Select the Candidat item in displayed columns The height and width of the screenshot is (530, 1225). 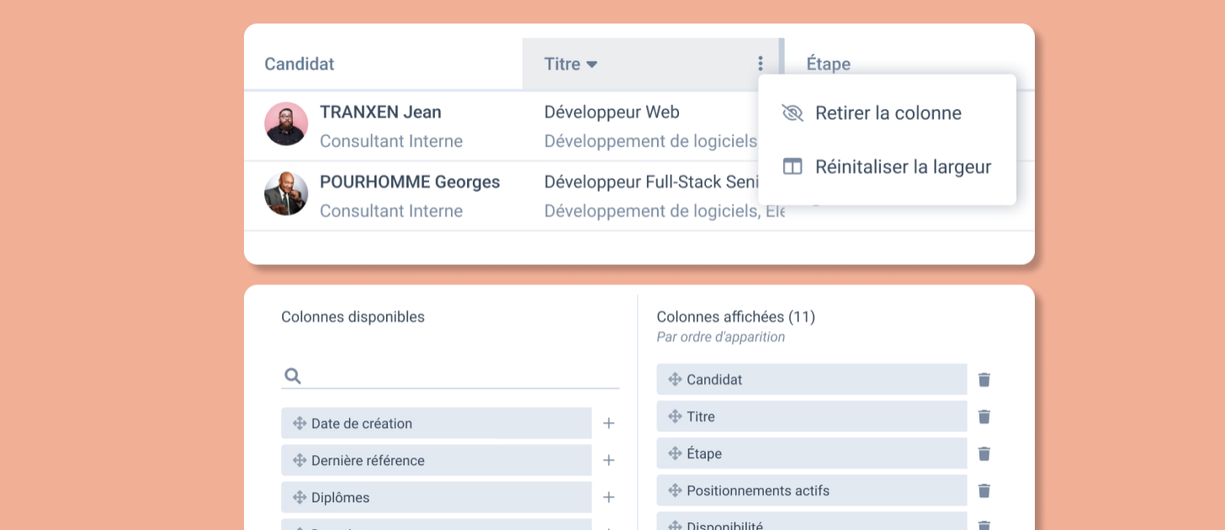point(812,379)
